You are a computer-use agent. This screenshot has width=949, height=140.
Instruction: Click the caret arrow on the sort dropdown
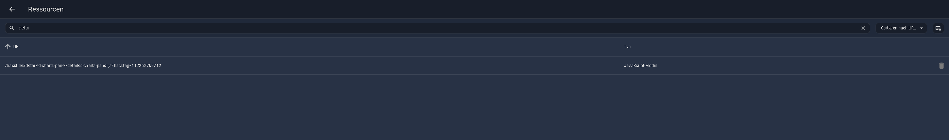click(x=921, y=28)
